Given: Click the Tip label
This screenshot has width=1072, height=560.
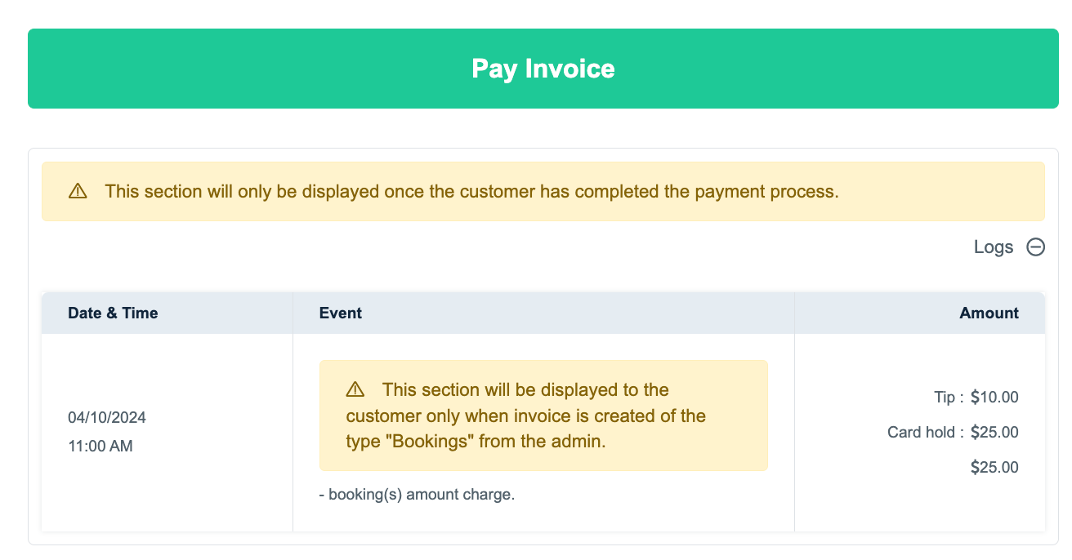Looking at the screenshot, I should click(945, 398).
